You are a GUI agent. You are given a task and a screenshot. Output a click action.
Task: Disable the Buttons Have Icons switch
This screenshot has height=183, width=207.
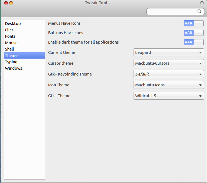coord(193,33)
